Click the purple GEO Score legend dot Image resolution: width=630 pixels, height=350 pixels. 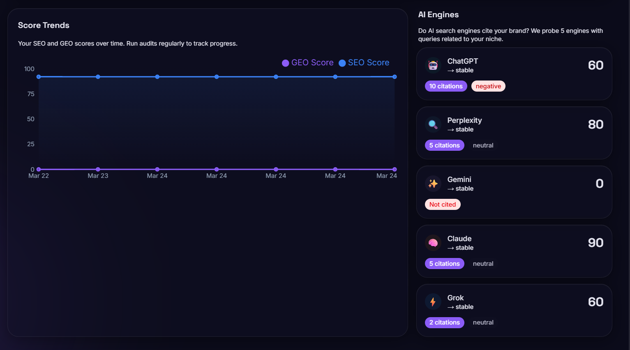(x=285, y=62)
